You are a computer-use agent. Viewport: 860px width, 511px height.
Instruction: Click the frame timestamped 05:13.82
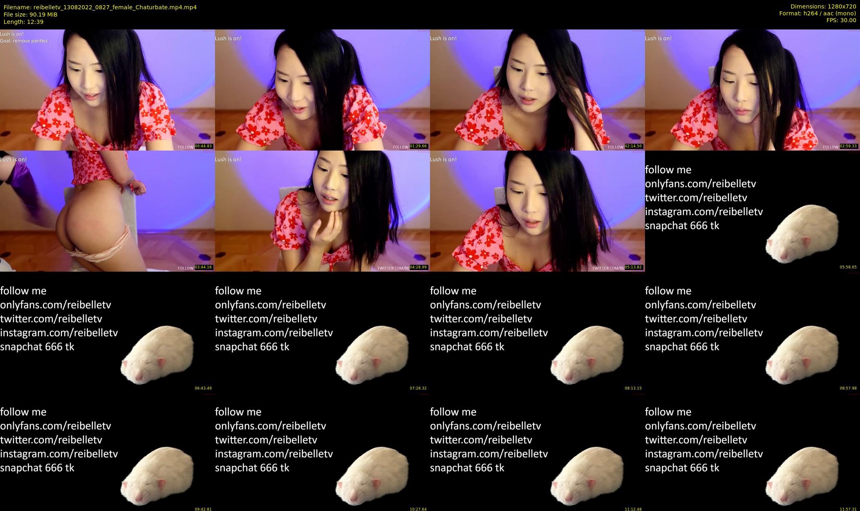(x=537, y=211)
